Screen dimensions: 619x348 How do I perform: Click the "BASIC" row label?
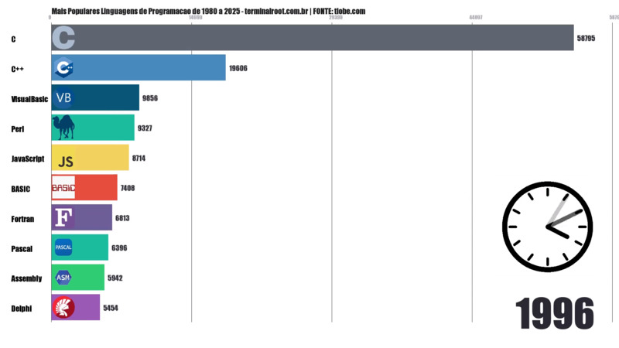click(21, 189)
